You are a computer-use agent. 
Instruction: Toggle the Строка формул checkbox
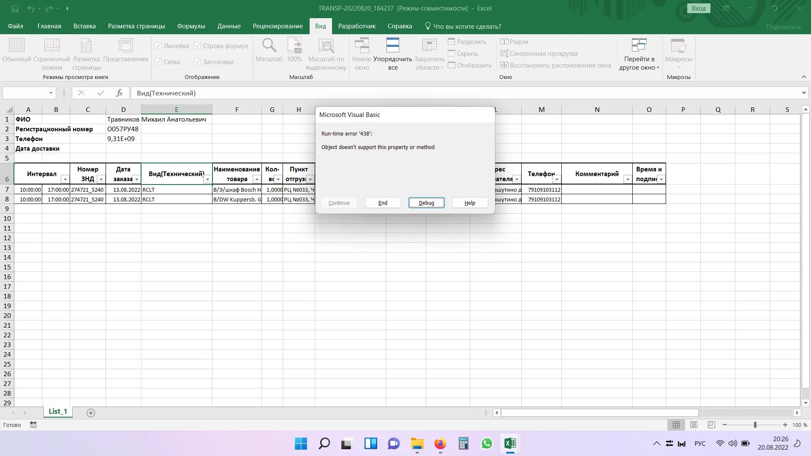[197, 46]
